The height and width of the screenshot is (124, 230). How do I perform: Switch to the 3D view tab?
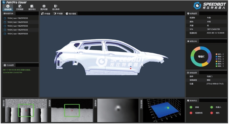click(58, 13)
